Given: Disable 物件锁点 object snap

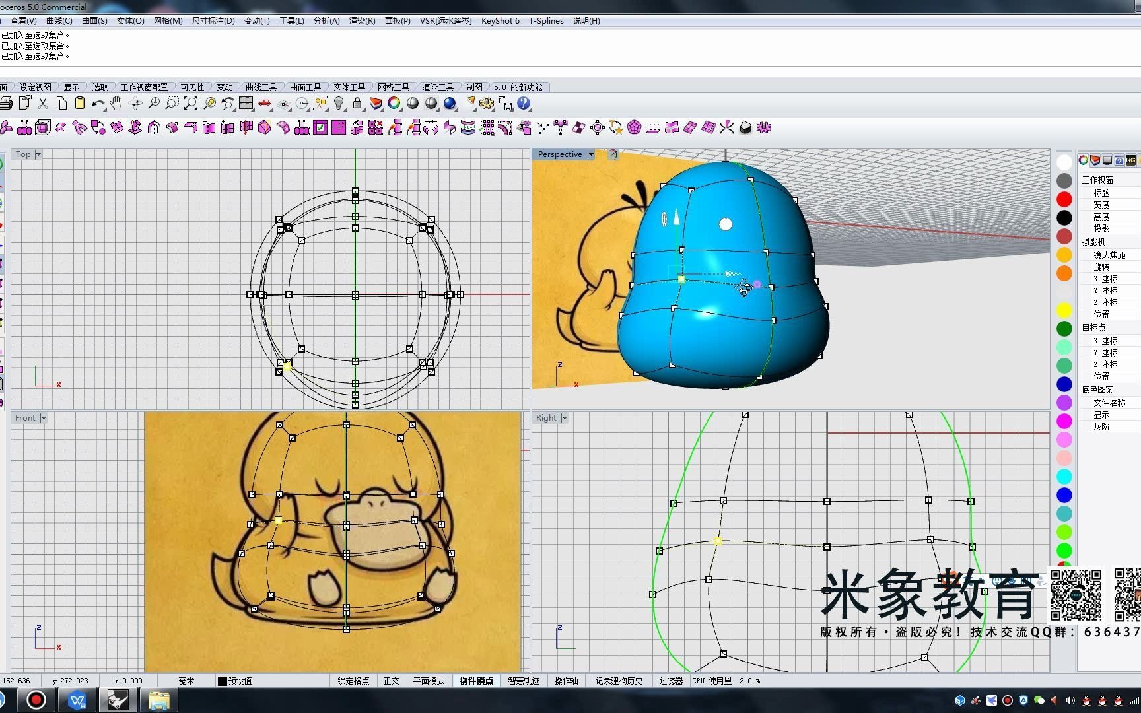Looking at the screenshot, I should point(476,680).
